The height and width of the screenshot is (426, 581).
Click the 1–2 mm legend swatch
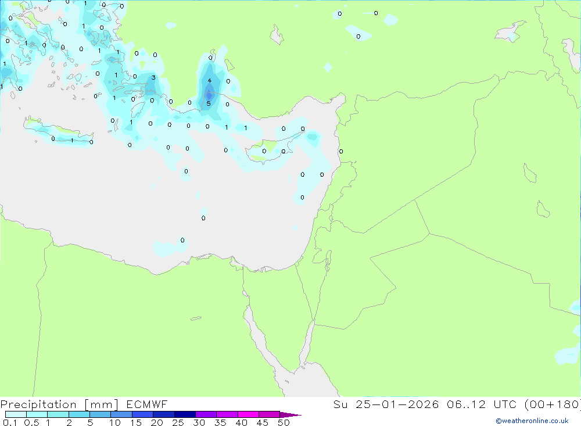point(58,414)
